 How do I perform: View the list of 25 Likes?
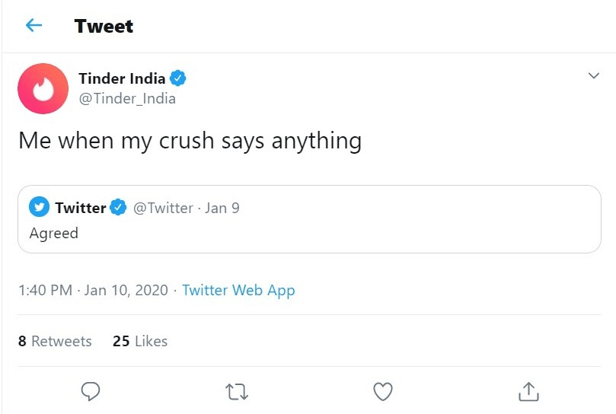(x=140, y=341)
